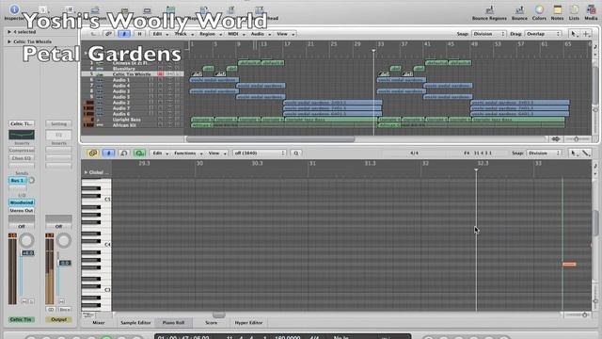The width and height of the screenshot is (602, 339).
Task: Click the Piano Roll Q quantize button
Action: (296, 153)
